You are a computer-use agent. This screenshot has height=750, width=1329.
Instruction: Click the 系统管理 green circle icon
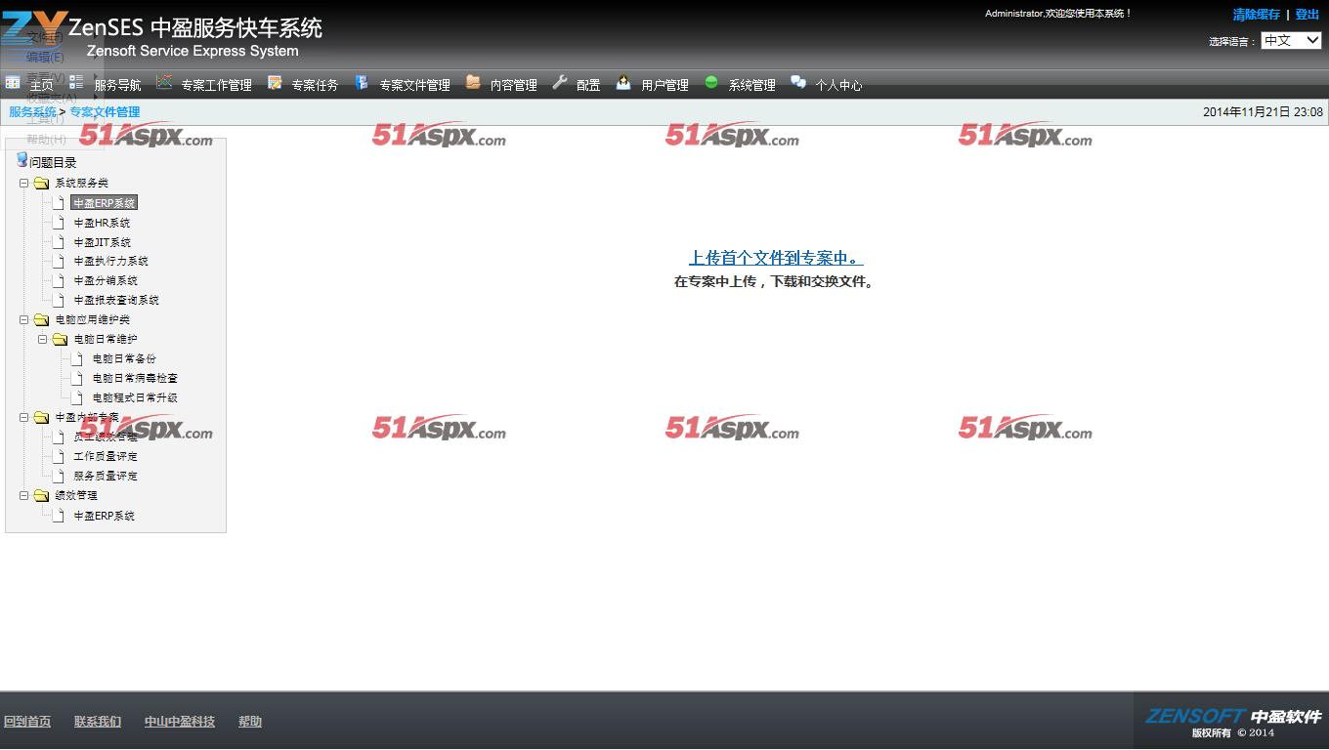tap(711, 82)
